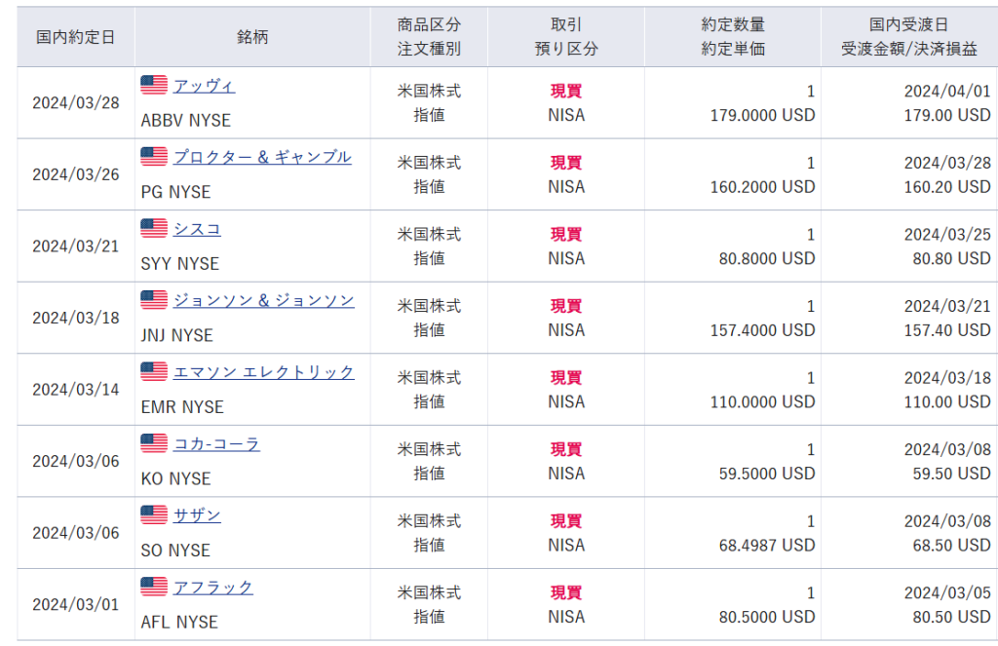Click the 銘柄 column header
This screenshot has width=998, height=646.
(x=251, y=37)
